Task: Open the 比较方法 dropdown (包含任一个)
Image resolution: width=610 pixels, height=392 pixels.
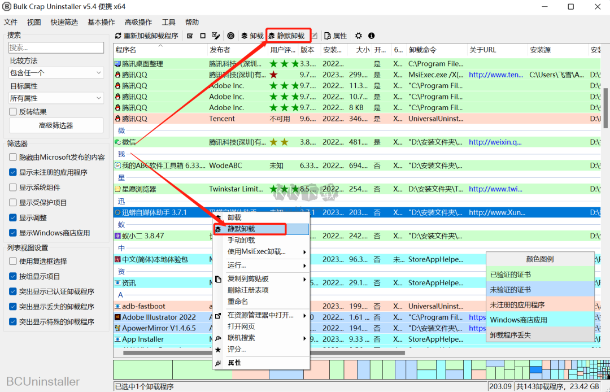Action: (56, 73)
